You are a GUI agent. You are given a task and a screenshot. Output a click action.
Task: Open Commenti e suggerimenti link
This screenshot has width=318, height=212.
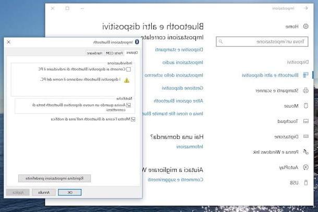click(175, 180)
